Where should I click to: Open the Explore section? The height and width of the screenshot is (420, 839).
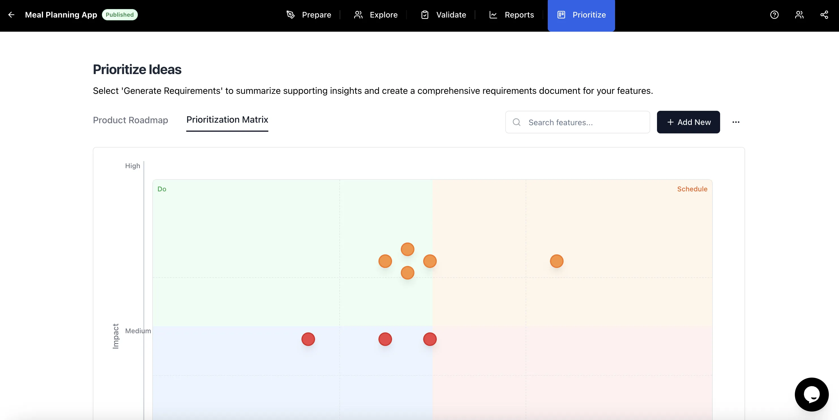tap(376, 15)
